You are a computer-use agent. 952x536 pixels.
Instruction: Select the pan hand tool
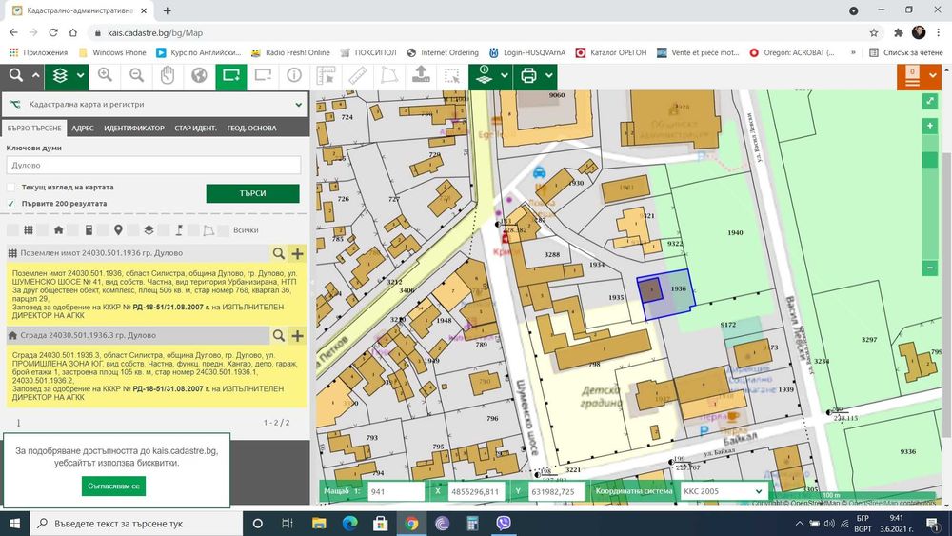coord(168,76)
